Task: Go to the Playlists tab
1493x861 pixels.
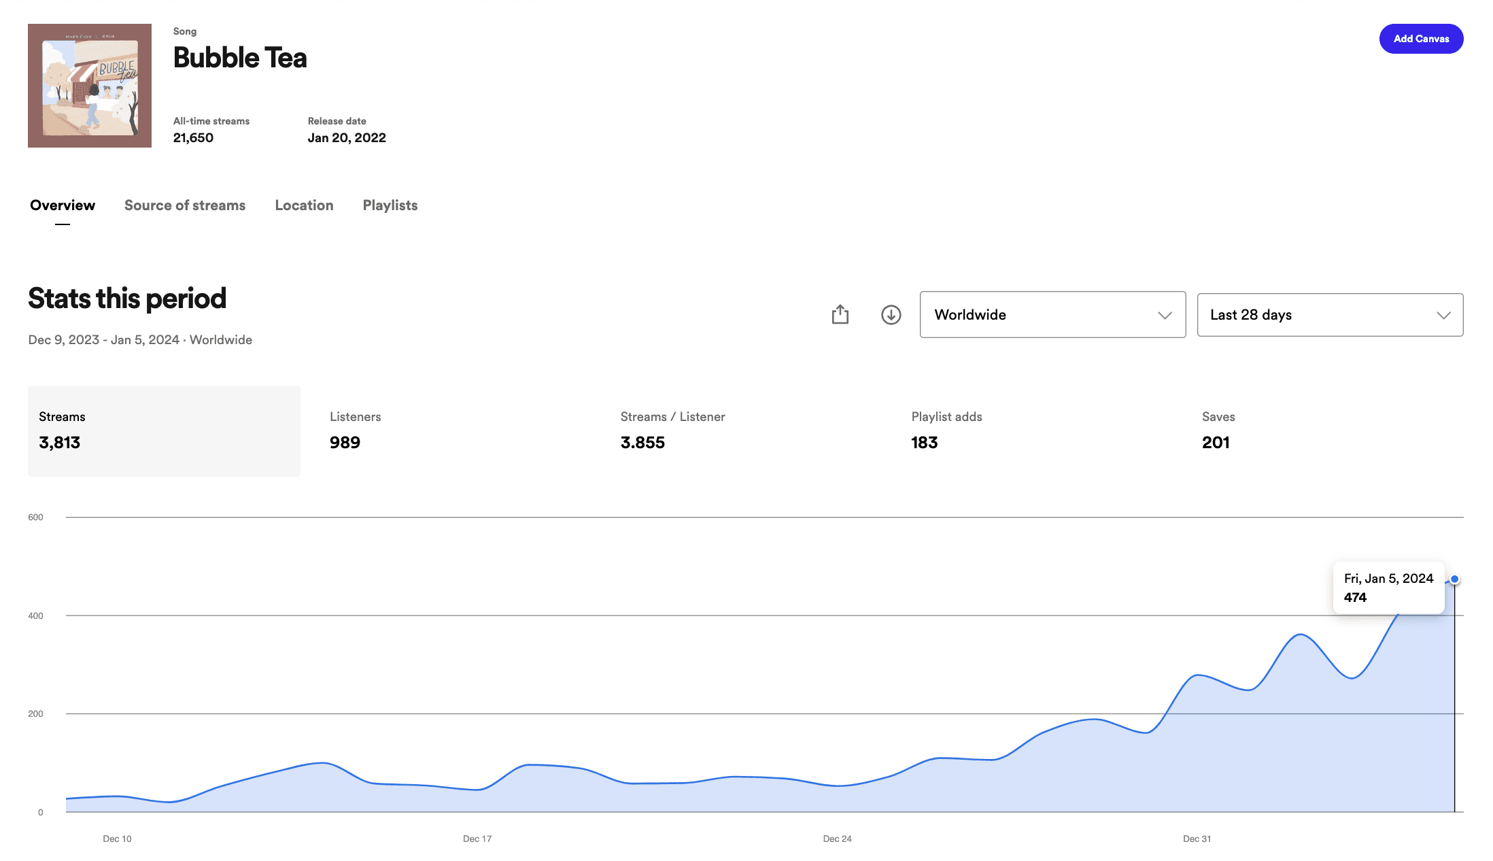Action: pos(390,205)
